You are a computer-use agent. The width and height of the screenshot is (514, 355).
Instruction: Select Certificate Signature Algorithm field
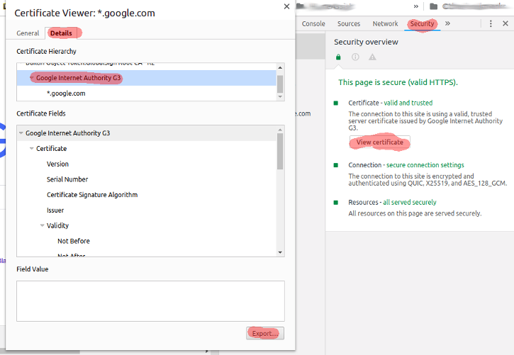point(92,195)
